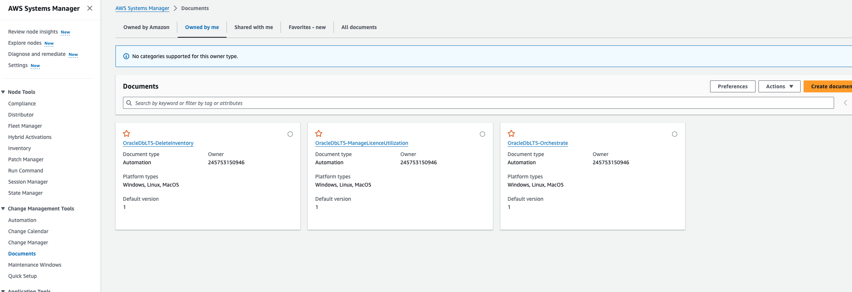The height and width of the screenshot is (292, 852).
Task: Open Settings in the sidebar
Action: pos(18,65)
